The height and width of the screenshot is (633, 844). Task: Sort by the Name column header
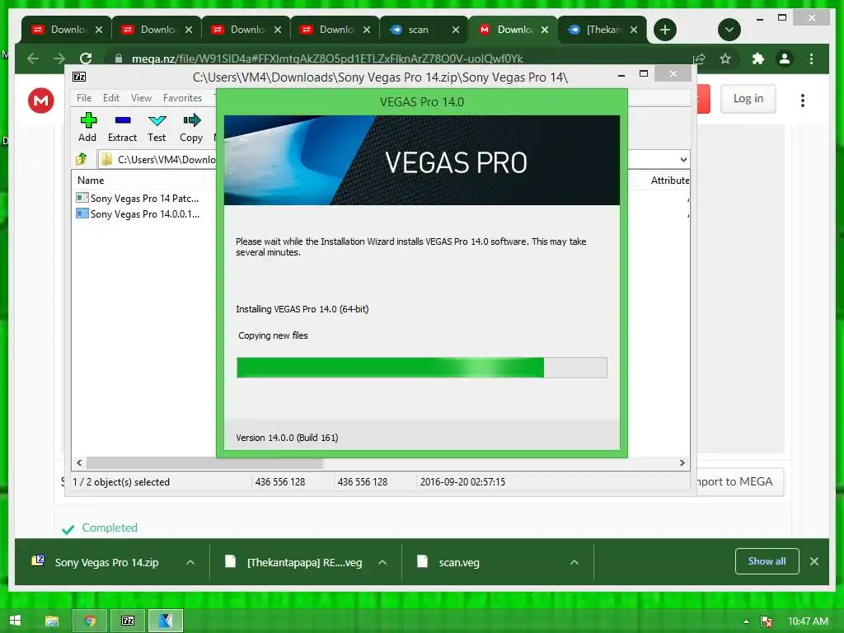[x=91, y=181]
